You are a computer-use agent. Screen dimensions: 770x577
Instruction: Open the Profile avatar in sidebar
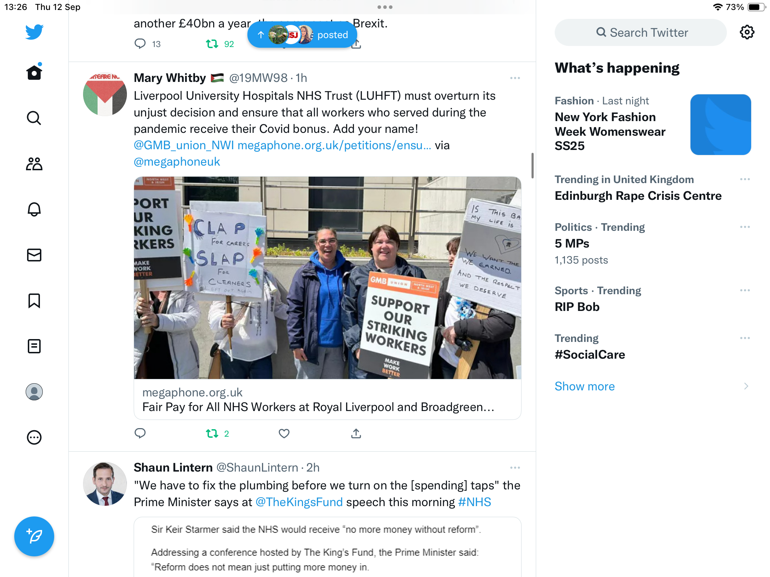pos(34,391)
